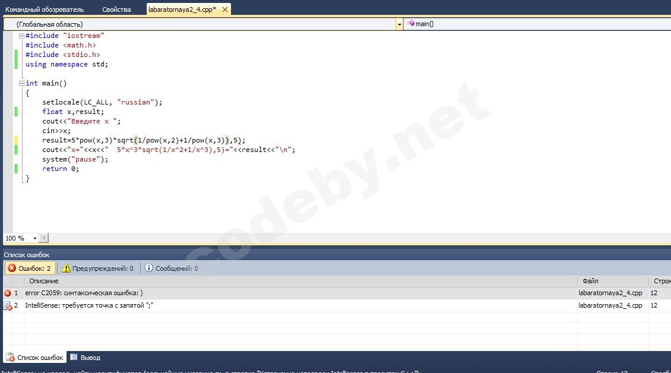Screen dimensions: 671x373
Task: Click the error icon in row 1
Action: coord(8,293)
